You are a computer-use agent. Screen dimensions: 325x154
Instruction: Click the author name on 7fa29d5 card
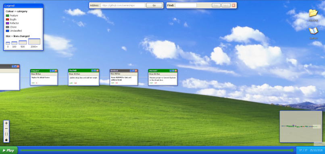click(75, 74)
